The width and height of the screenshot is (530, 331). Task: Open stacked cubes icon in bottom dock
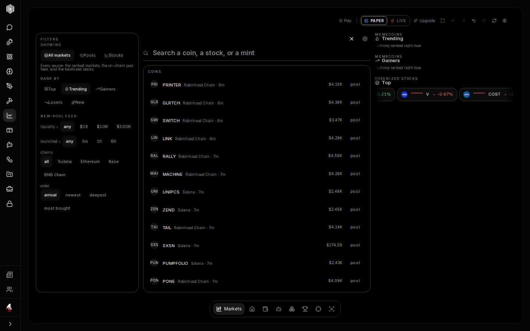pos(292,309)
